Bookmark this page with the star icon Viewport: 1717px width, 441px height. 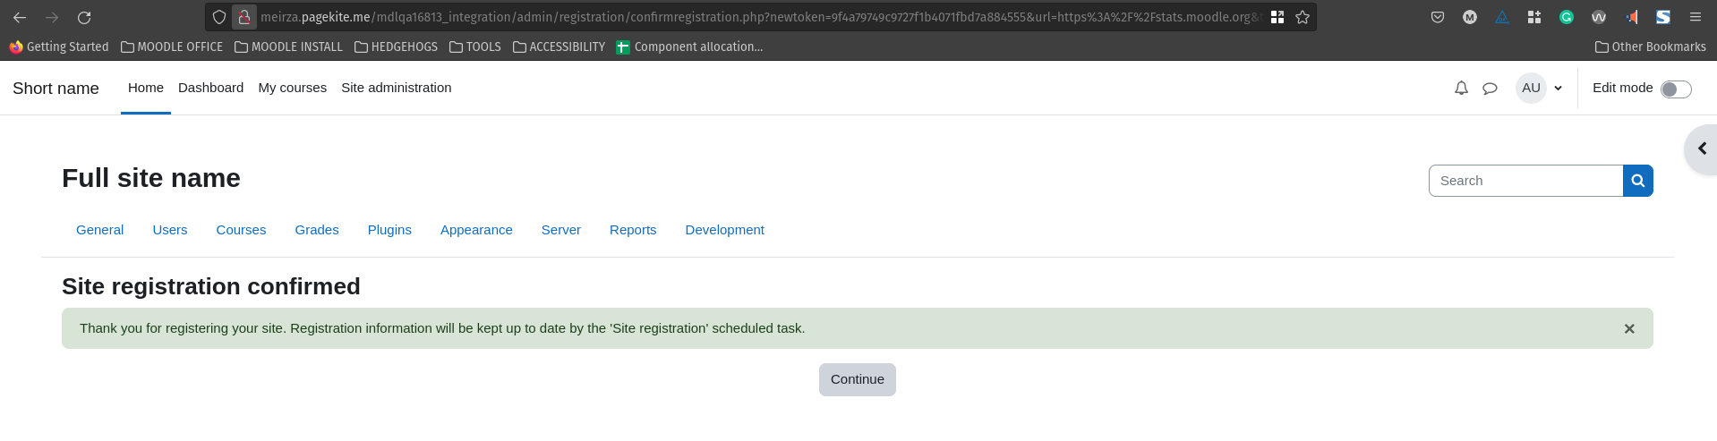click(x=1303, y=17)
